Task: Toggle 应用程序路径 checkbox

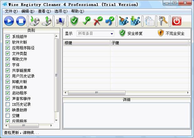Action: point(8,48)
